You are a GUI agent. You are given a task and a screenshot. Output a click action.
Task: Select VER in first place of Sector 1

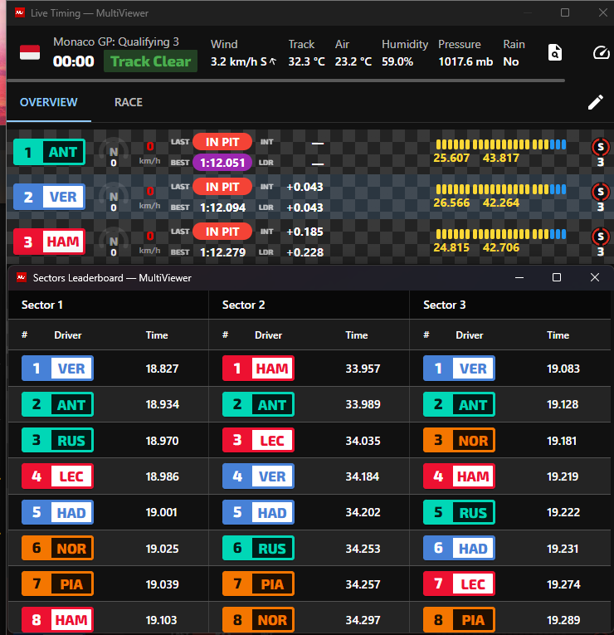[x=57, y=368]
